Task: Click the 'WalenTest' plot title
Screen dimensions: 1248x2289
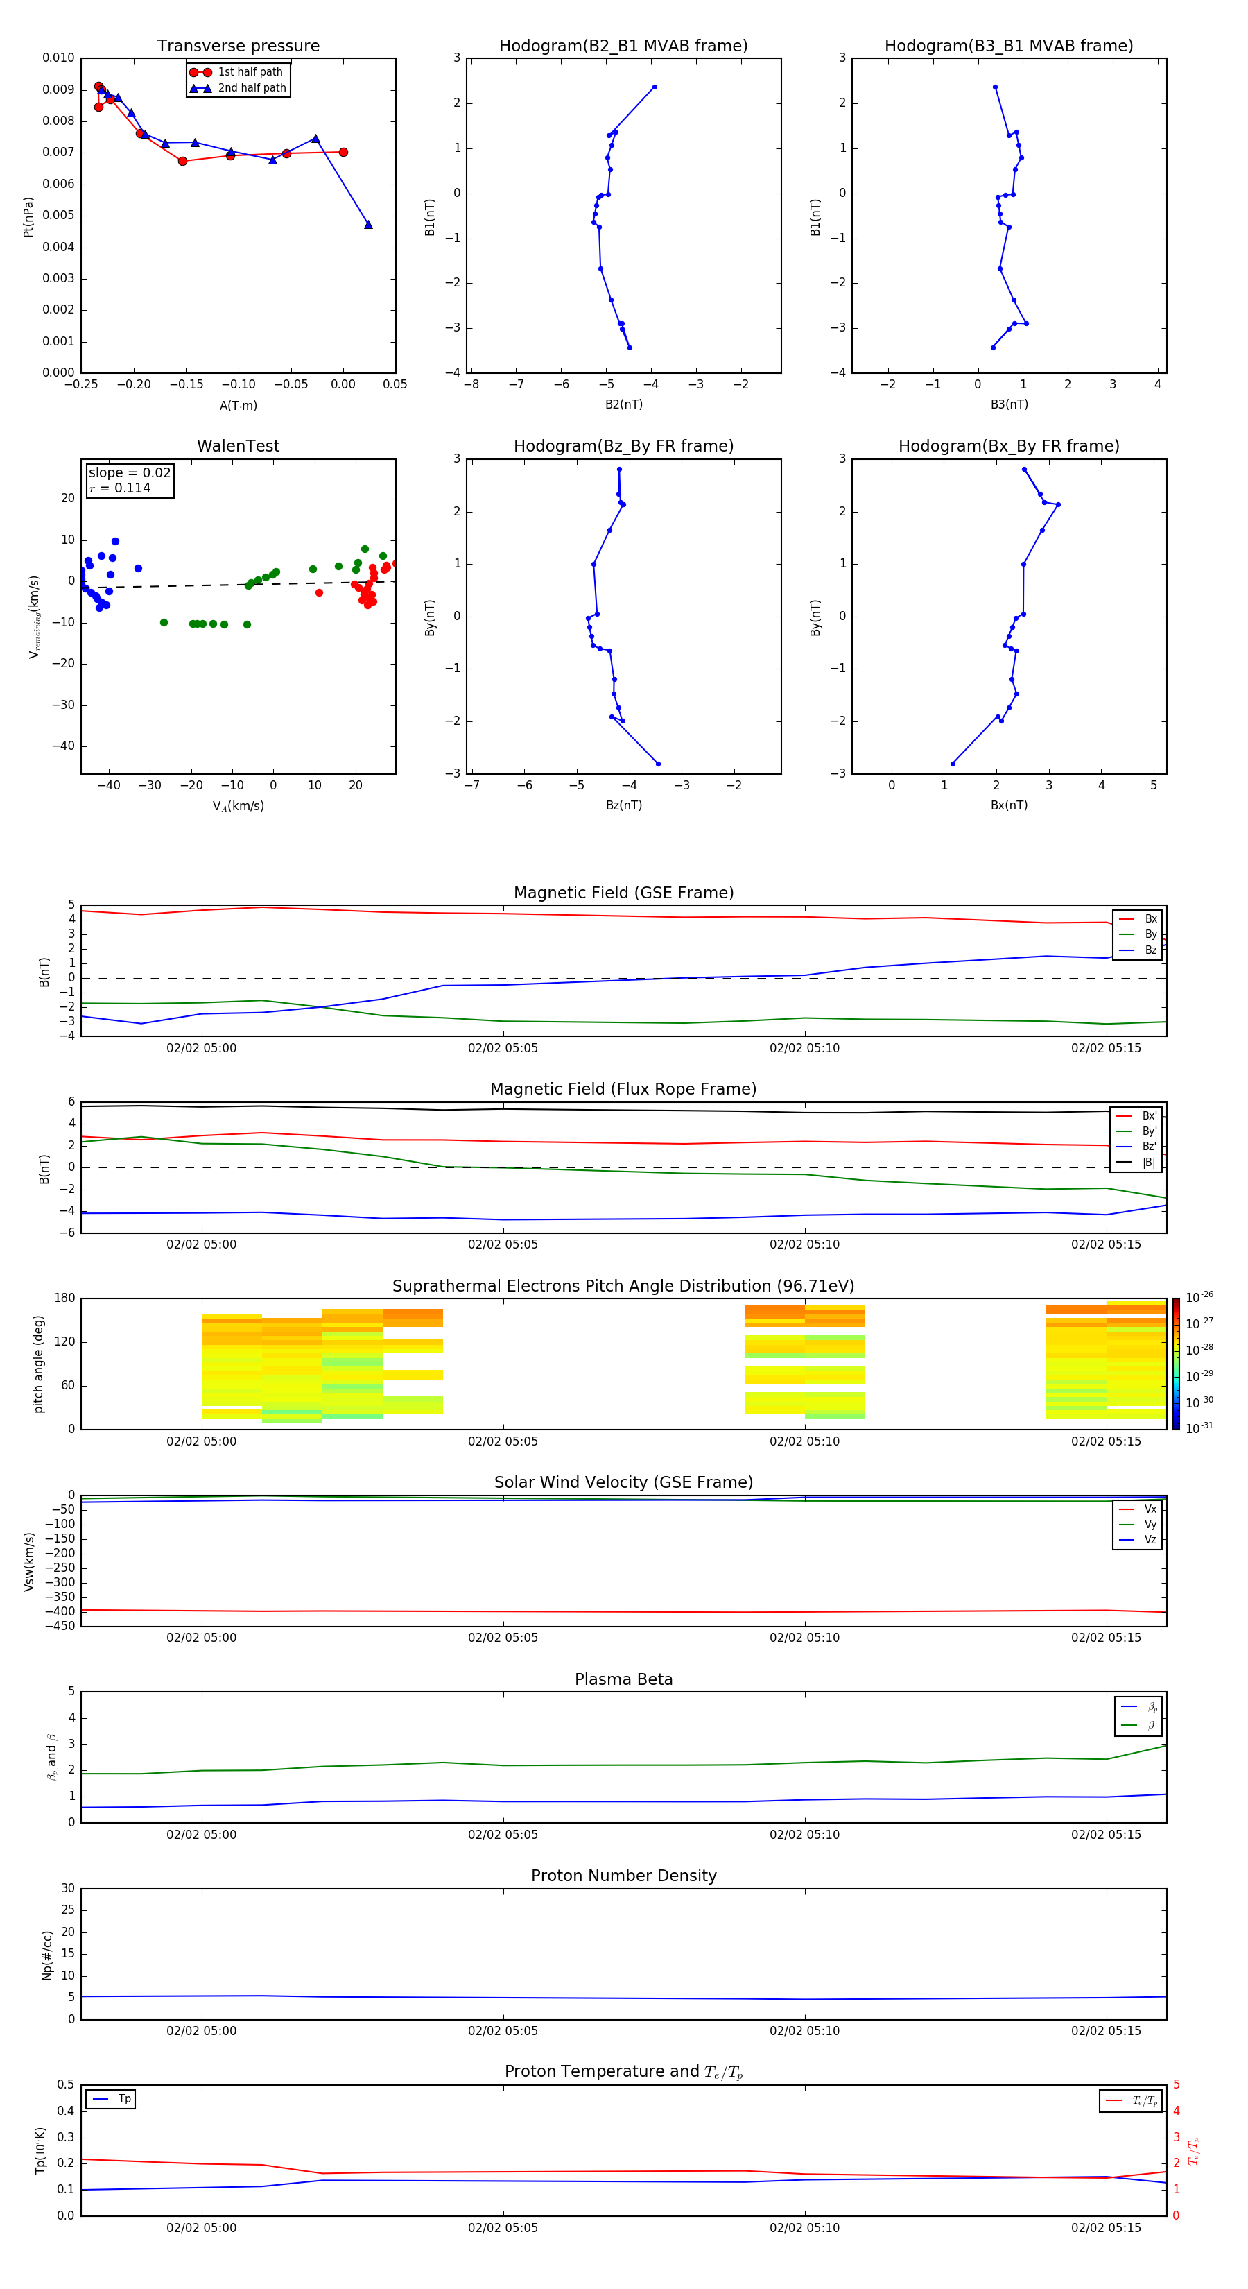Action: click(238, 446)
